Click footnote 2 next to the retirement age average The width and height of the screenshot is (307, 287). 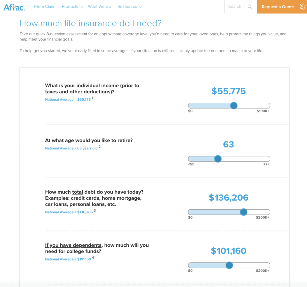pyautogui.click(x=100, y=147)
